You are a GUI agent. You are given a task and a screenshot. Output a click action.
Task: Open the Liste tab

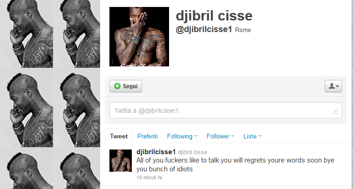pyautogui.click(x=250, y=136)
